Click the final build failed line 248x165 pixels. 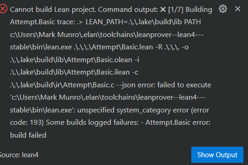point(28,135)
